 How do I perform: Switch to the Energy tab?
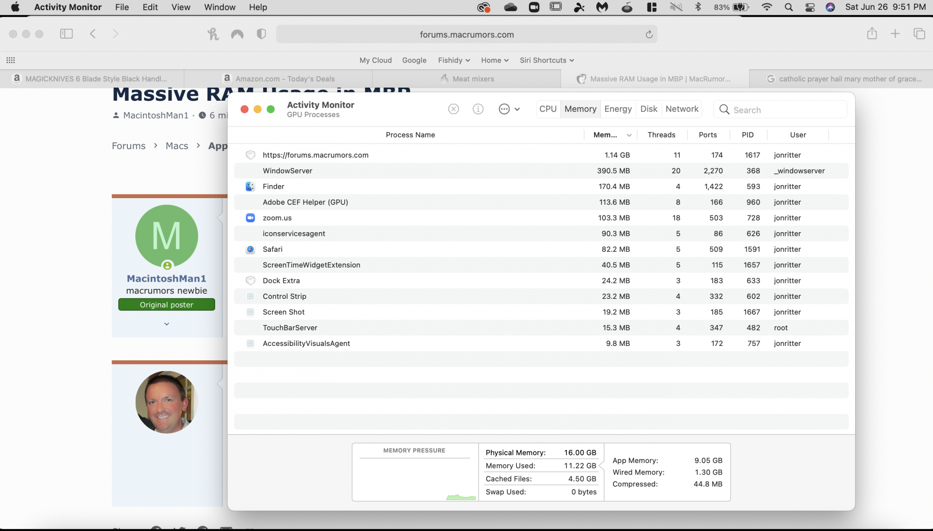click(618, 109)
